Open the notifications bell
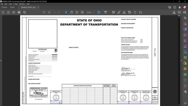 (179, 7)
